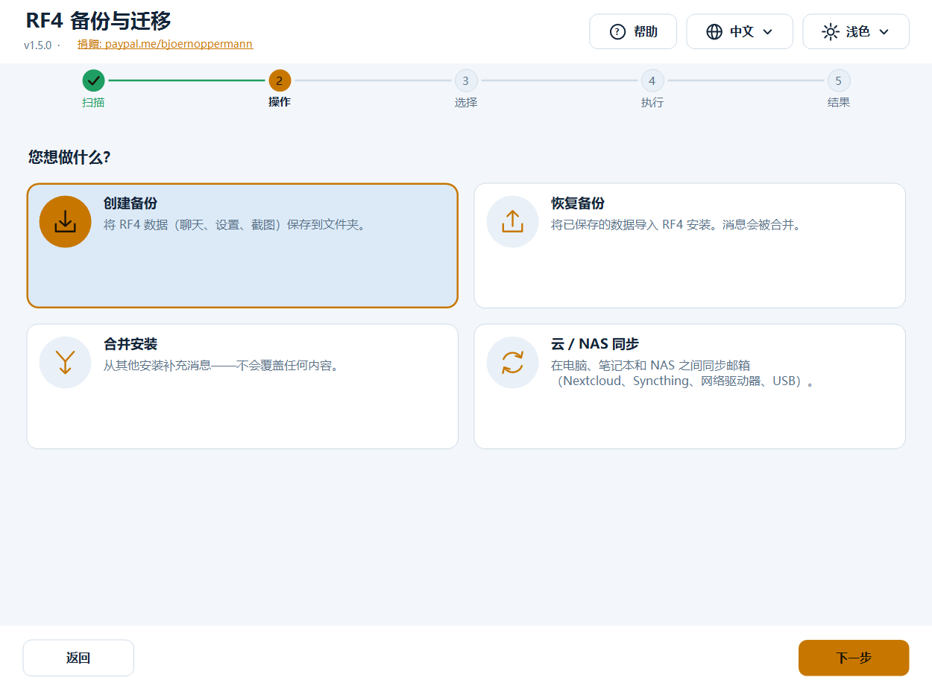This screenshot has width=932, height=689.
Task: Click the RF4 备份与迁移 title
Action: pyautogui.click(x=98, y=21)
